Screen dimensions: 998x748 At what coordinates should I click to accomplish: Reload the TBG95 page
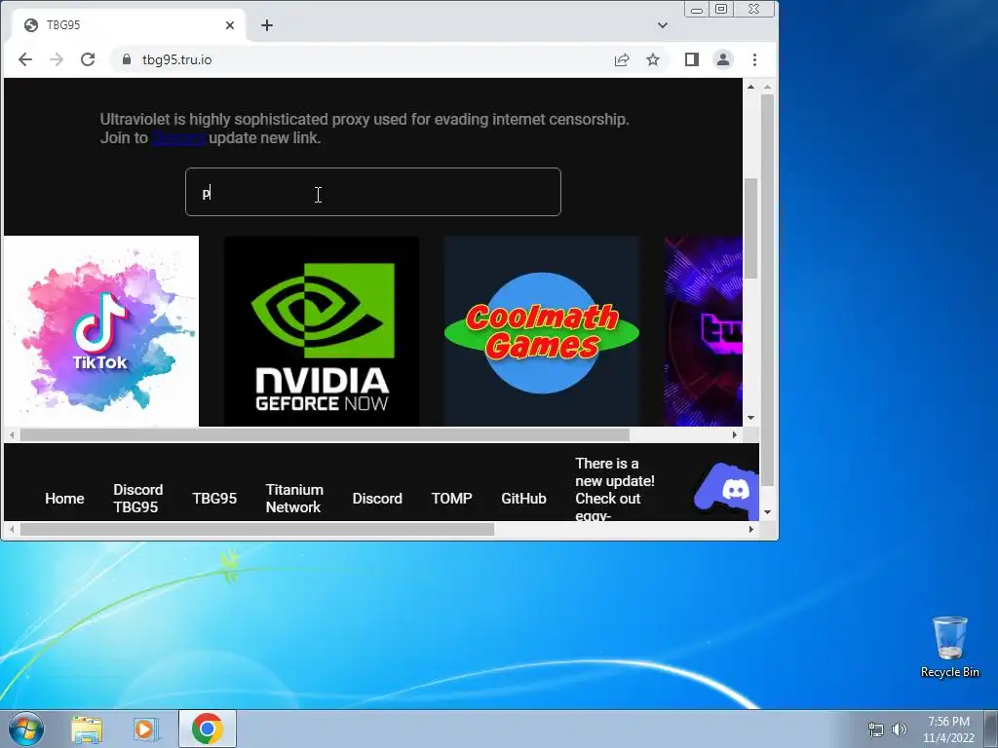pyautogui.click(x=88, y=59)
